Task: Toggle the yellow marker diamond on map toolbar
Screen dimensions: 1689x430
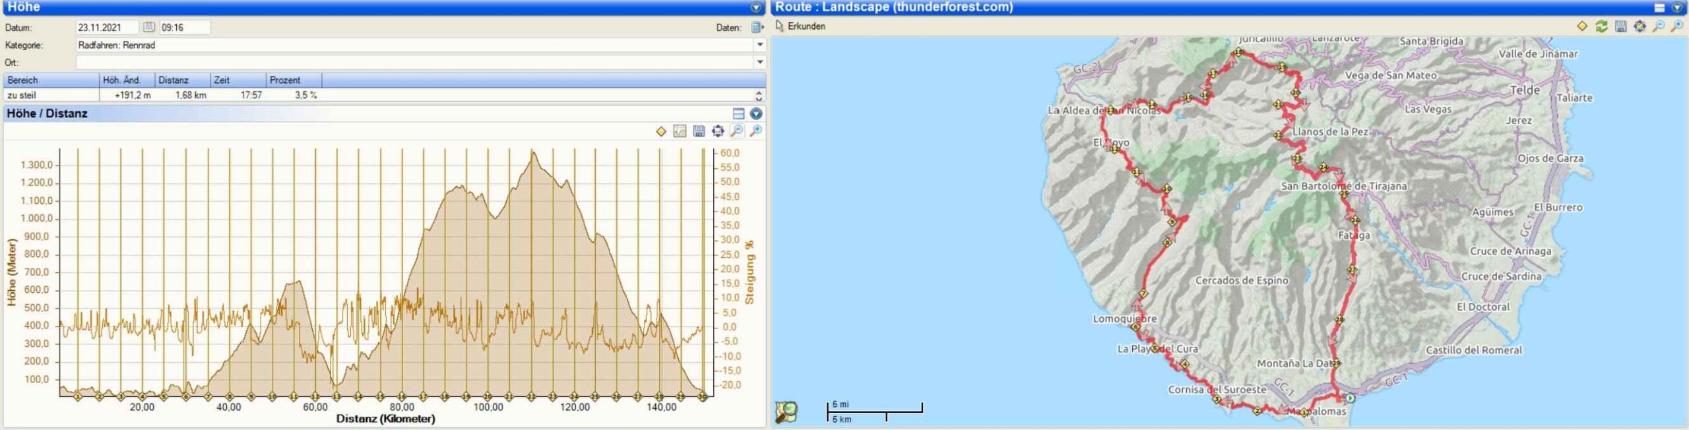Action: click(x=1582, y=26)
